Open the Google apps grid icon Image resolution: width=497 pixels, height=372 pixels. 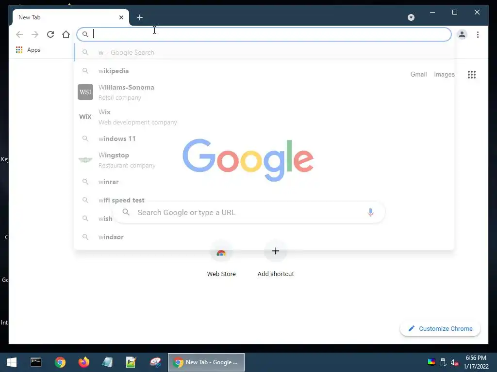coord(472,74)
